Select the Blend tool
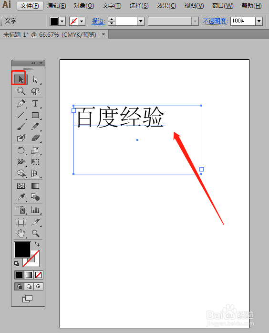 click(x=35, y=197)
